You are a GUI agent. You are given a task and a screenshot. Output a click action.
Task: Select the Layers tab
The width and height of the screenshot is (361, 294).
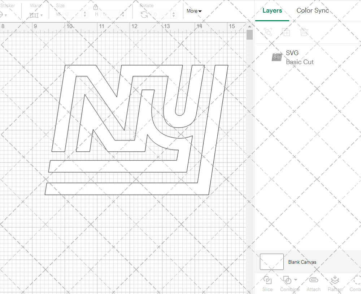point(272,10)
